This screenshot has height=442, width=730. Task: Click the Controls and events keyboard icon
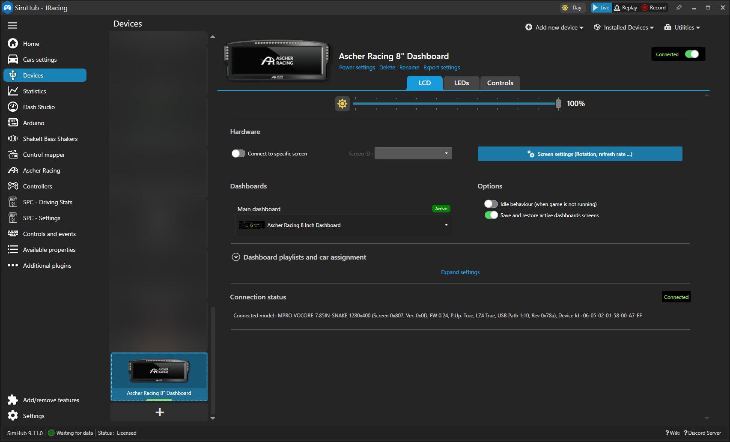tap(13, 234)
